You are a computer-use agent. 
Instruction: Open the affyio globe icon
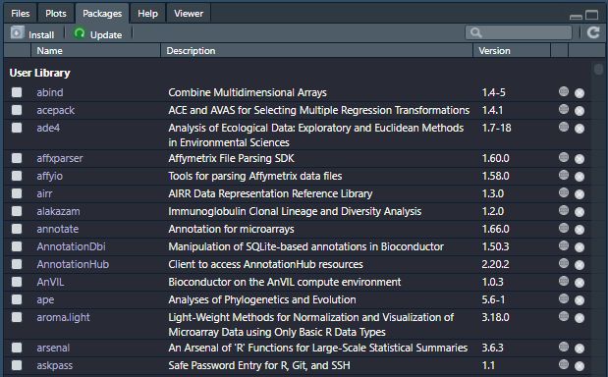(564, 176)
